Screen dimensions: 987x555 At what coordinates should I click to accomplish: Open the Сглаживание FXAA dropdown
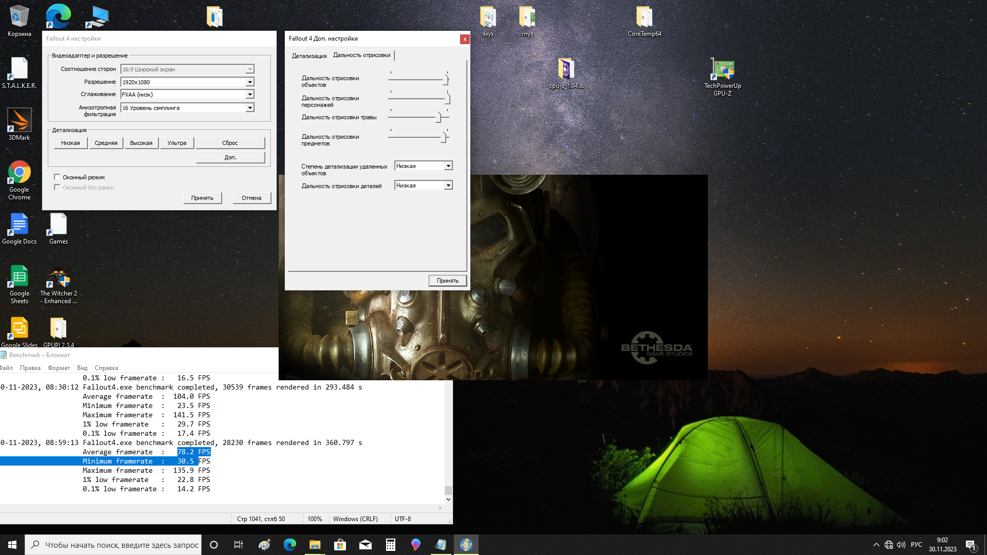(250, 95)
